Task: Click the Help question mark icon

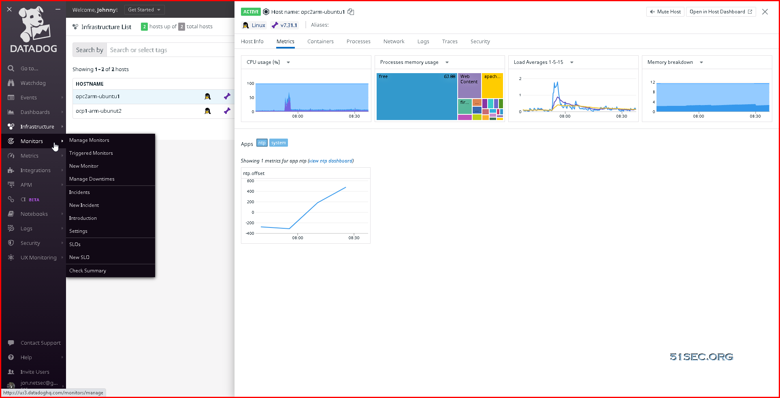Action: pos(11,358)
